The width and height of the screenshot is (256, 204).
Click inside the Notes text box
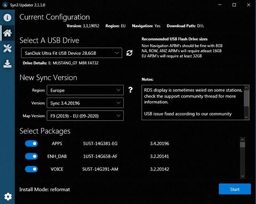pos(193,102)
